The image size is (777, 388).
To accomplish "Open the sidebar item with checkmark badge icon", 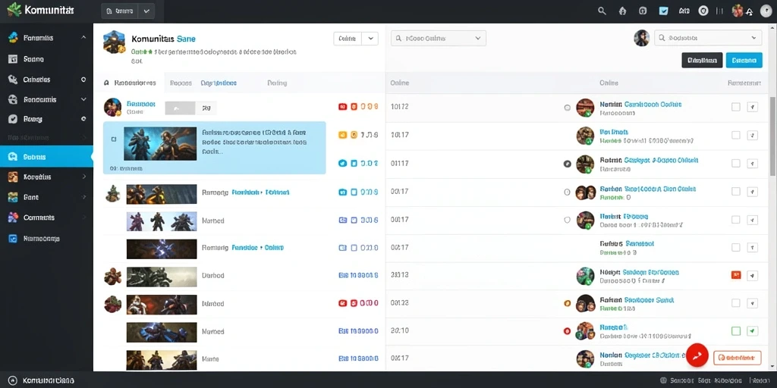I will pos(46,119).
